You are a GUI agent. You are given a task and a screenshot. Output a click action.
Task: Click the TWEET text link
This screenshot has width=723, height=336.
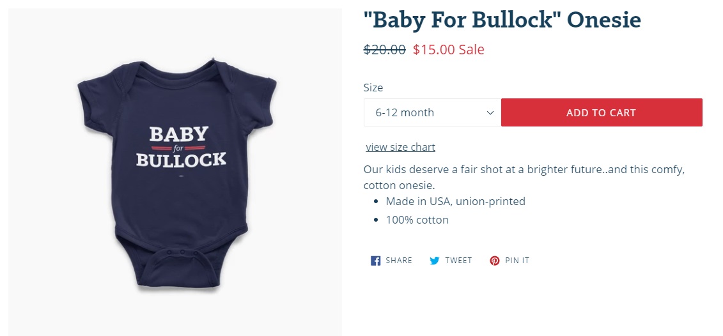click(458, 261)
